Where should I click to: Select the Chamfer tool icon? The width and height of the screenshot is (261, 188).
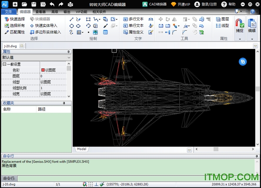[x=184, y=32]
